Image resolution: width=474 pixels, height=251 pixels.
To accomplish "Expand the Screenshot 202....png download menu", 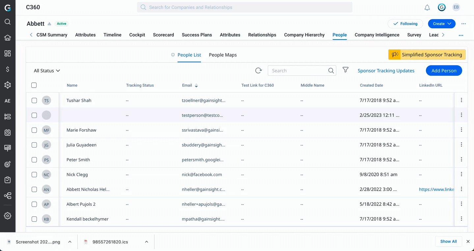I will click(70, 242).
